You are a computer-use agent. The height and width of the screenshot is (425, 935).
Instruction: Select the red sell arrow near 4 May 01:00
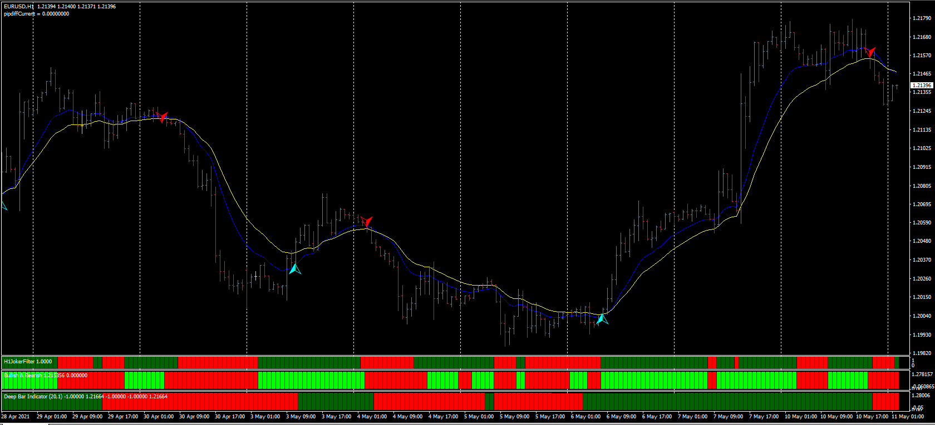coord(366,221)
